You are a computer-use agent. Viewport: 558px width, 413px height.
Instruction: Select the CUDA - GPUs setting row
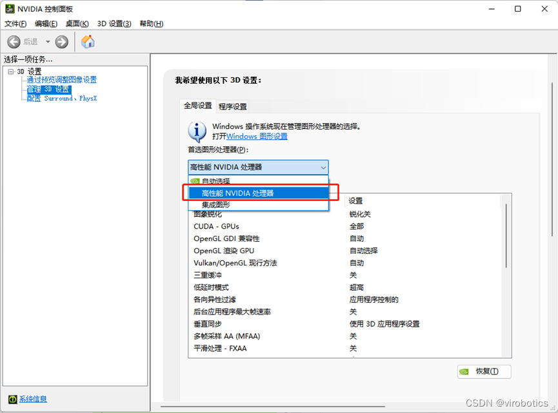(x=344, y=226)
